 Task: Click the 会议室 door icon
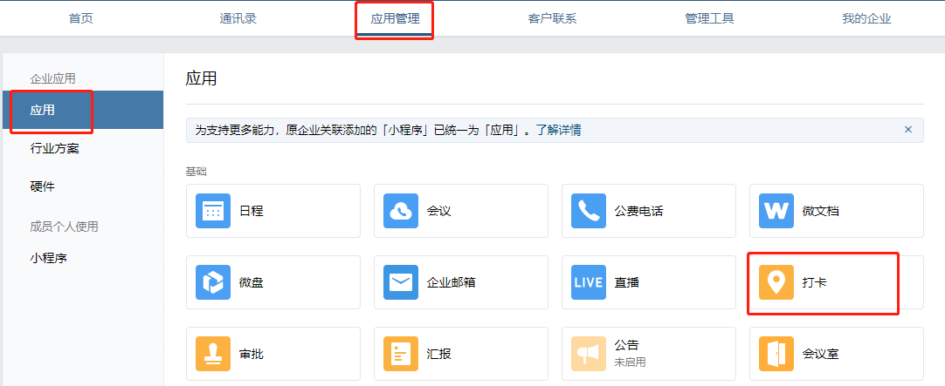776,354
